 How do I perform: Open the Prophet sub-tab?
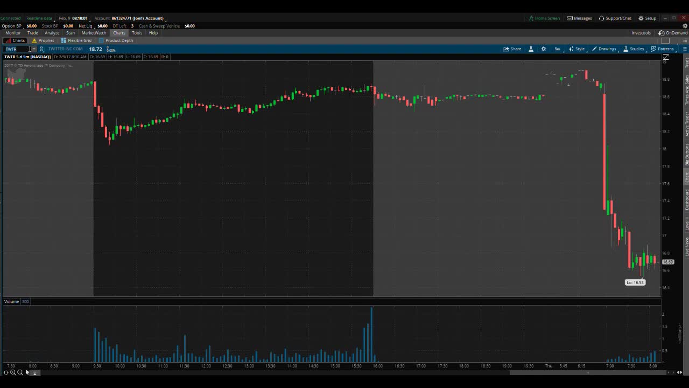pos(43,40)
